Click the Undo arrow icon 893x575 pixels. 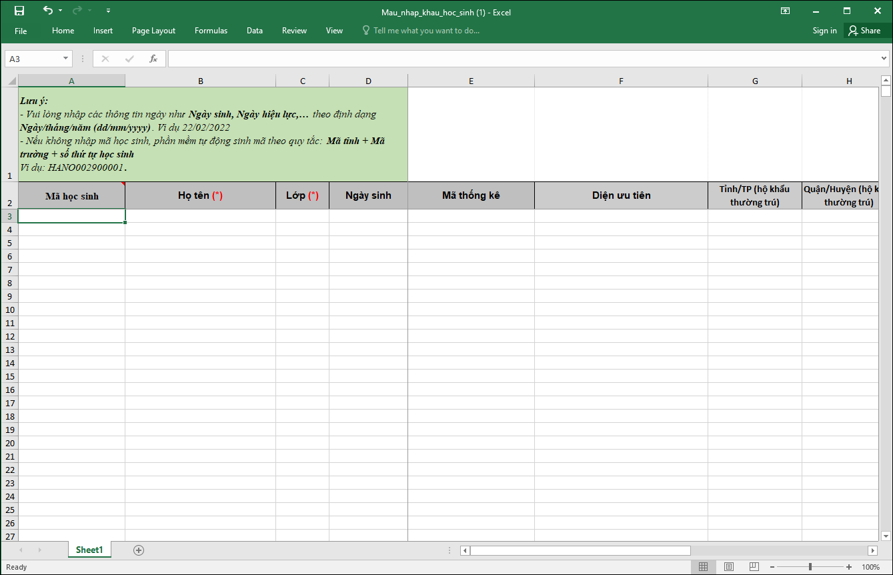[x=47, y=11]
